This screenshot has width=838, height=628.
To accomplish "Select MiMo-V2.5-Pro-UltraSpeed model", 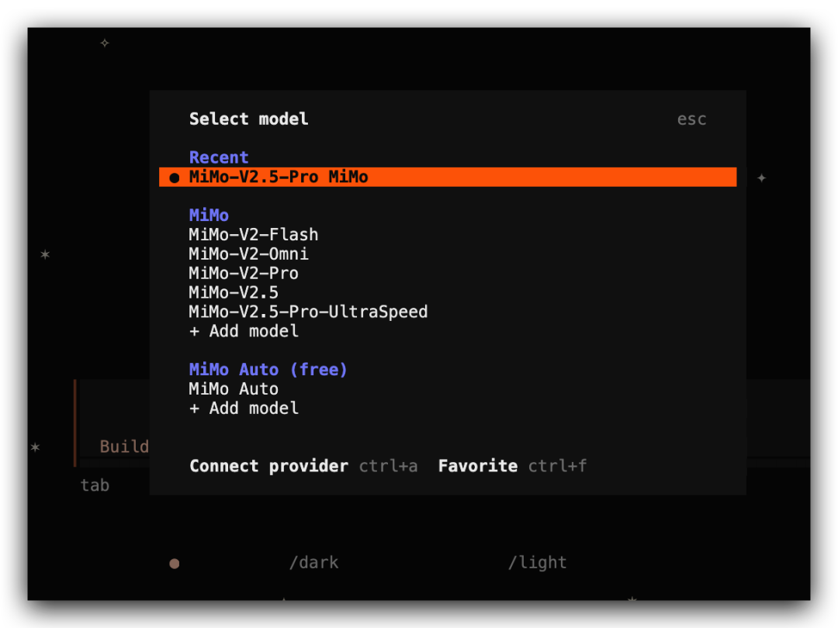I will [308, 312].
